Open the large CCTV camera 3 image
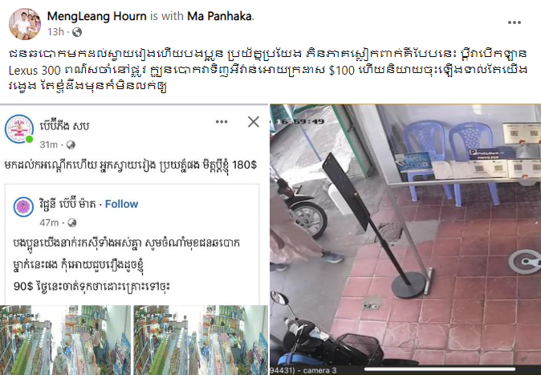Image resolution: width=541 pixels, height=375 pixels. (x=405, y=239)
